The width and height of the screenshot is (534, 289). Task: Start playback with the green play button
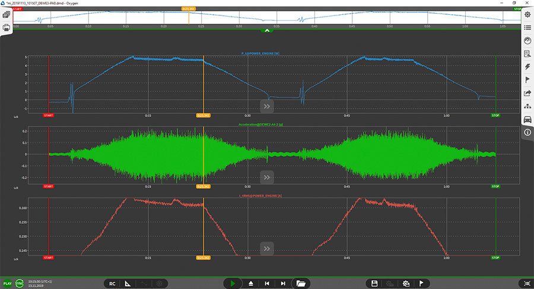233,284
